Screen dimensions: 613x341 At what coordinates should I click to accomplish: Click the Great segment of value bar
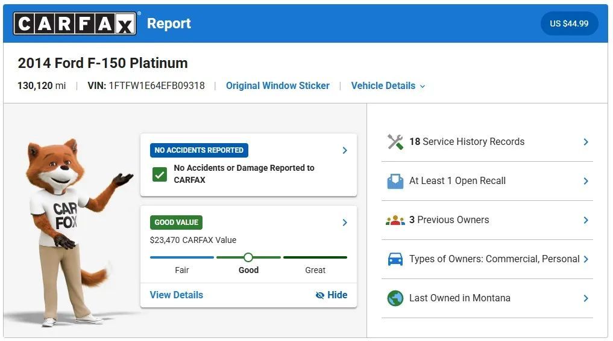(x=315, y=257)
